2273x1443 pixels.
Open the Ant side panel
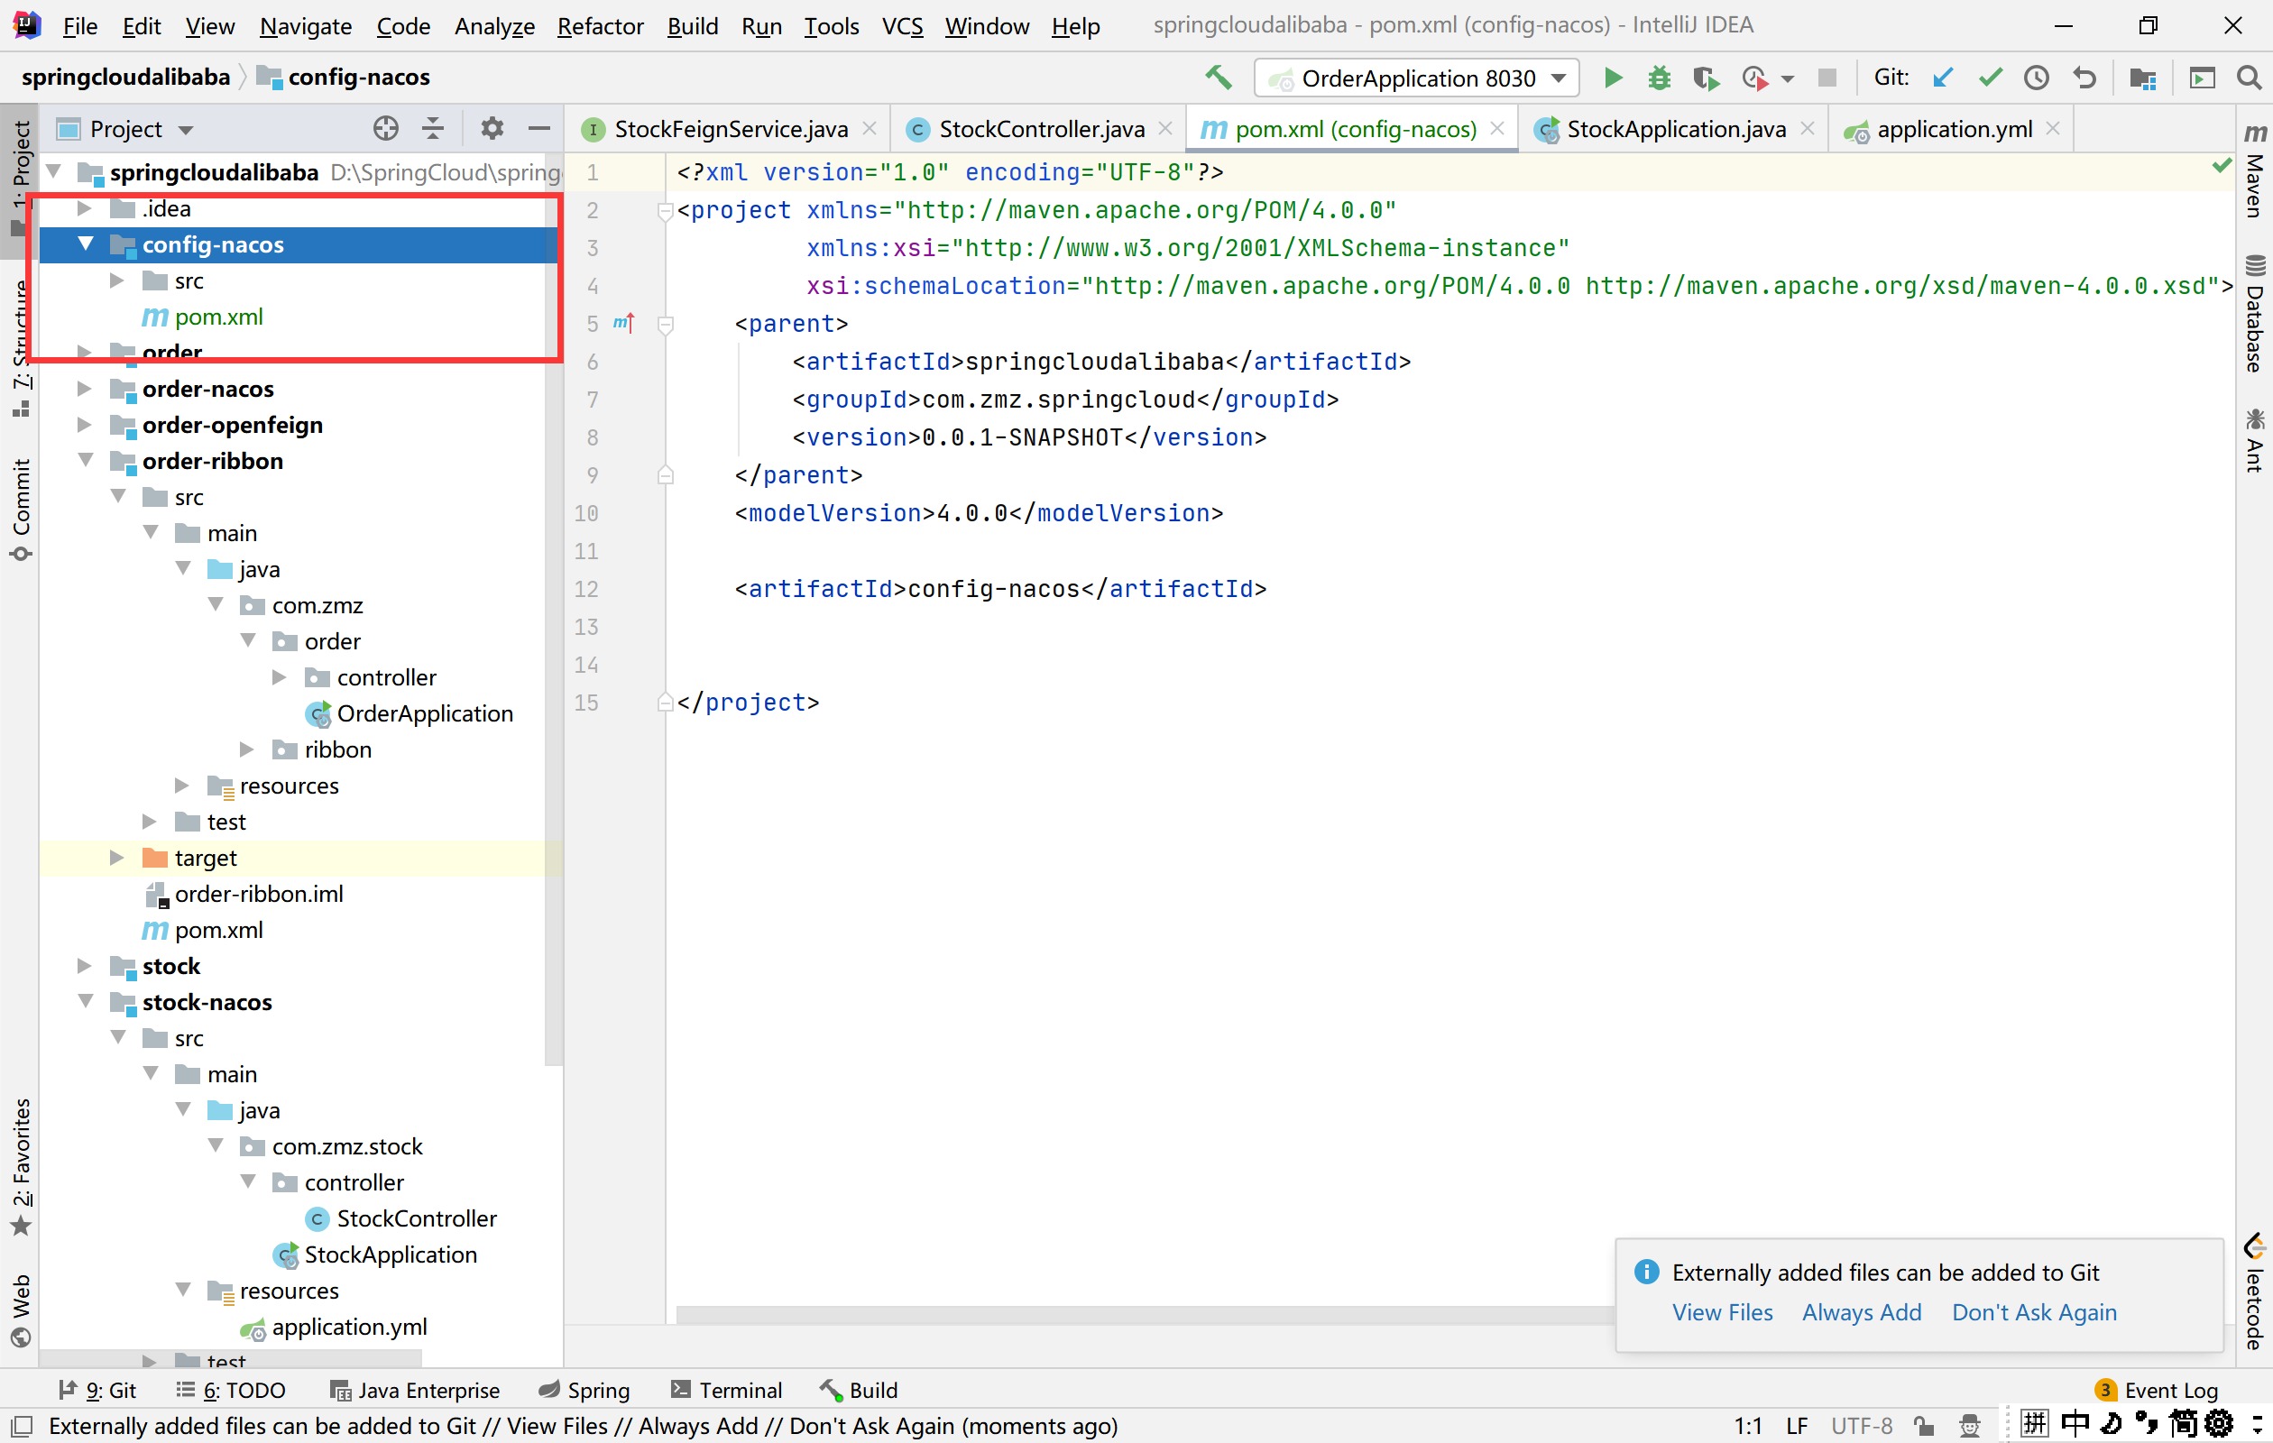tap(2255, 440)
